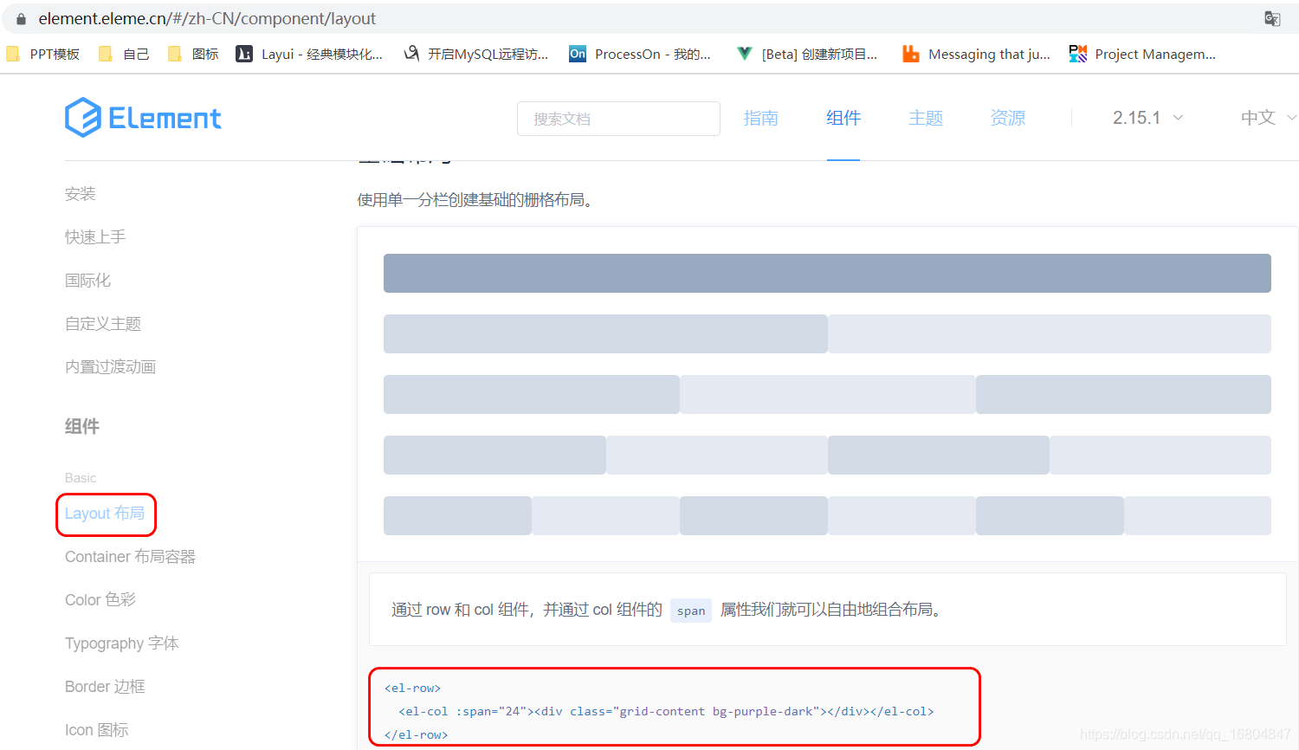Select Icon 图标 in the sidebar
1299x750 pixels.
(96, 730)
